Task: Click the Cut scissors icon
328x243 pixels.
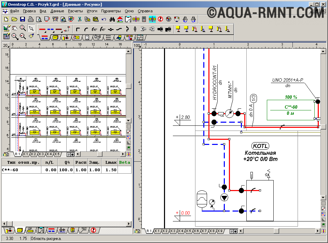Action: click(79, 19)
